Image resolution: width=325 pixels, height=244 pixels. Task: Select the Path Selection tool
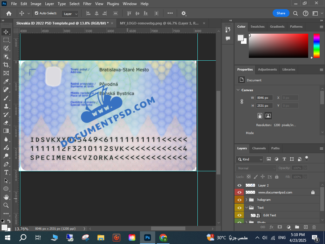[x=6, y=180]
